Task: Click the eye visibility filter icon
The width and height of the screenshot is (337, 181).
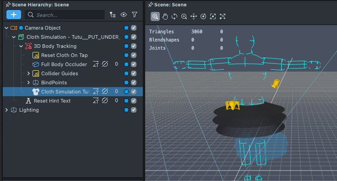Action: click(x=124, y=15)
